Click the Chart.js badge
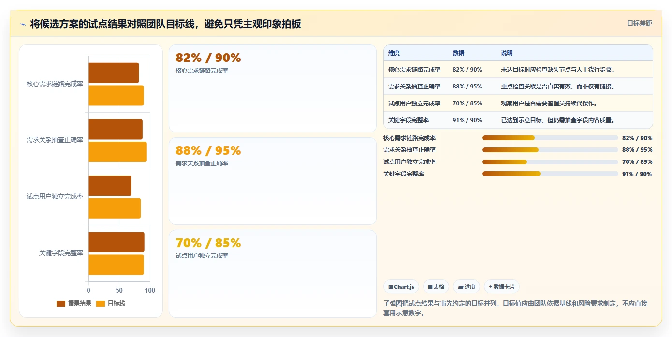672x337 pixels. [401, 287]
